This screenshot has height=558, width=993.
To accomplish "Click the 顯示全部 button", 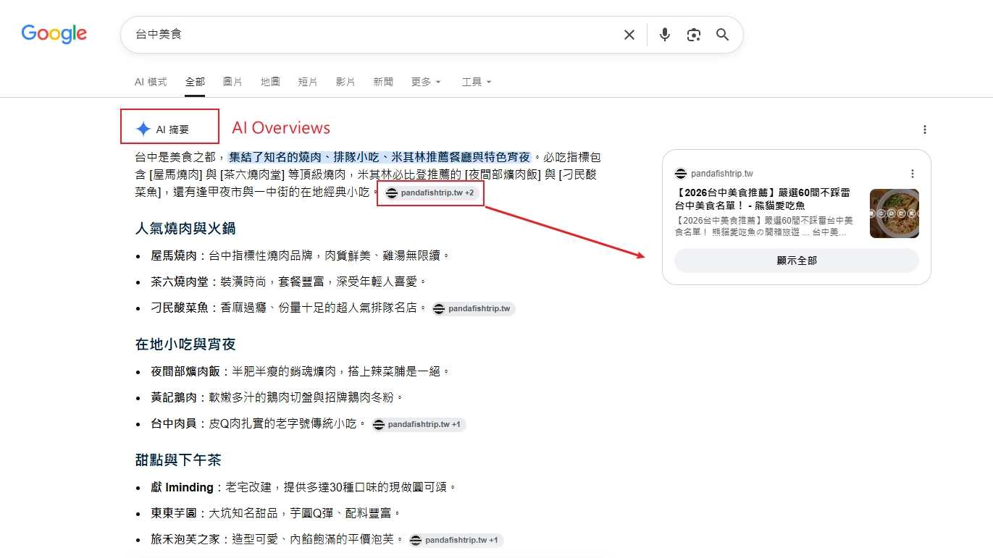I will (x=797, y=261).
